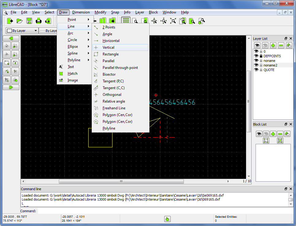Screen dimensions: 296x226
Task: Toggle visibility of the QUOTE layer
Action: coord(256,70)
